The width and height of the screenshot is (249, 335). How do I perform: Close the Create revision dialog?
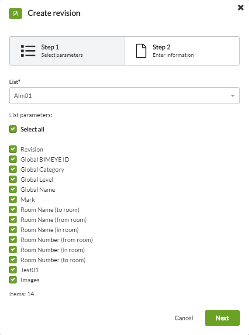tap(241, 8)
